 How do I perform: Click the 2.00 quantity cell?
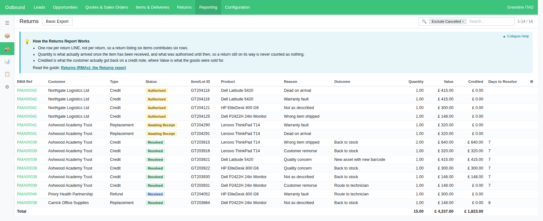[x=419, y=142]
